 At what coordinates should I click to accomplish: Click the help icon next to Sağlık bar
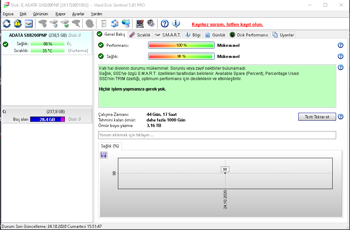[340, 56]
